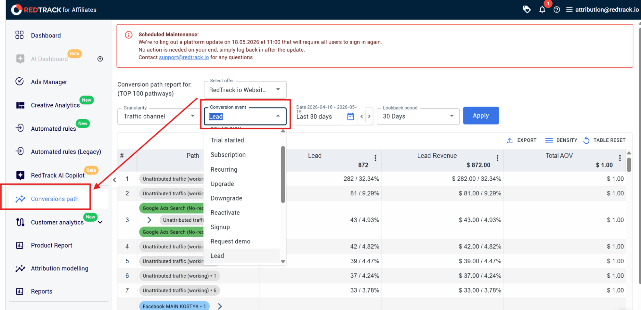Screen dimensions: 641x310
Task: Go to previous date period arrow
Action: click(362, 117)
